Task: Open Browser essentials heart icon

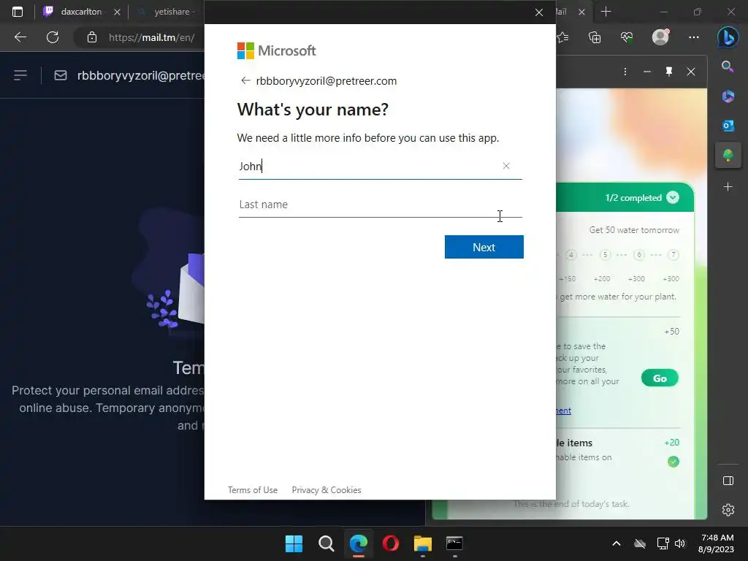Action: (627, 37)
